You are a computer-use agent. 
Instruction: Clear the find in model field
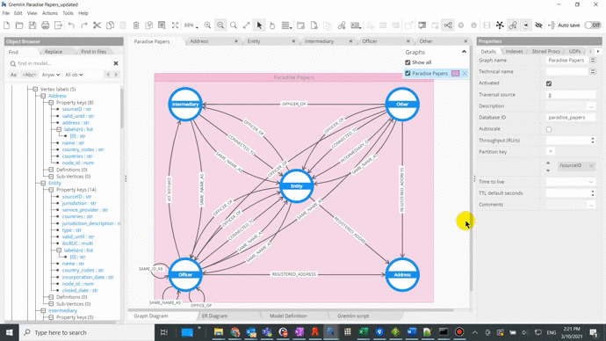pos(116,63)
